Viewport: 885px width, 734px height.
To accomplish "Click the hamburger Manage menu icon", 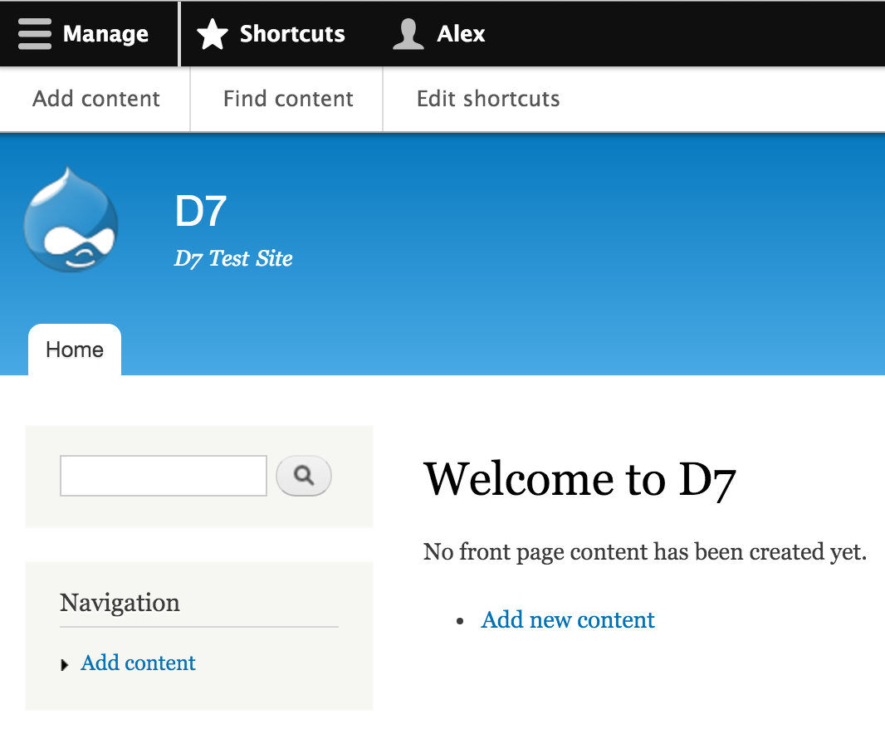I will click(34, 34).
